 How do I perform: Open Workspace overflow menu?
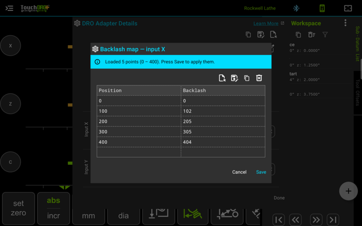pyautogui.click(x=345, y=23)
